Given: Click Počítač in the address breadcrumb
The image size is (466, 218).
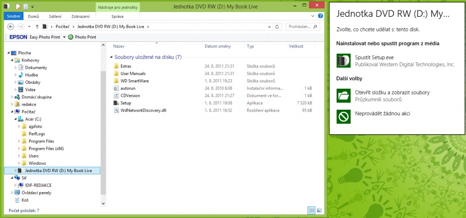Looking at the screenshot, I should pyautogui.click(x=63, y=27).
